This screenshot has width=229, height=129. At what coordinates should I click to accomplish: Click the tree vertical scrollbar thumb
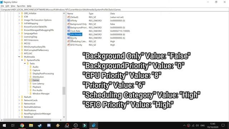click(x=64, y=91)
